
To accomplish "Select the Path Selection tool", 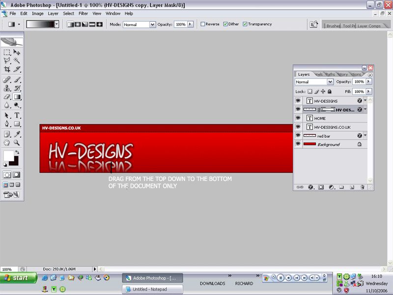I will pyautogui.click(x=7, y=116).
